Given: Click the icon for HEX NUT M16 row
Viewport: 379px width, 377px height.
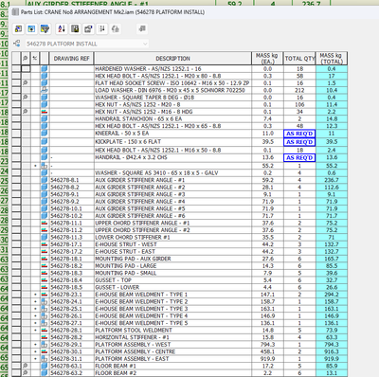Looking at the screenshot, I should pyautogui.click(x=45, y=112).
